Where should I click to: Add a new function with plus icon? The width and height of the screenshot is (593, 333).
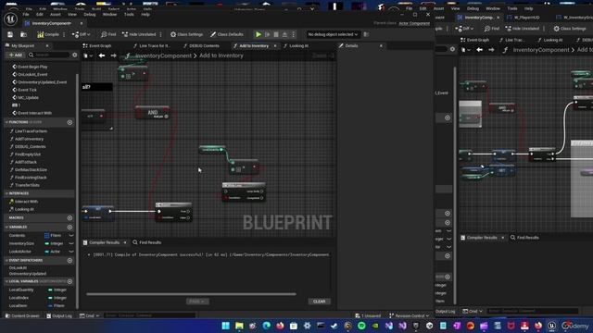tap(69, 122)
